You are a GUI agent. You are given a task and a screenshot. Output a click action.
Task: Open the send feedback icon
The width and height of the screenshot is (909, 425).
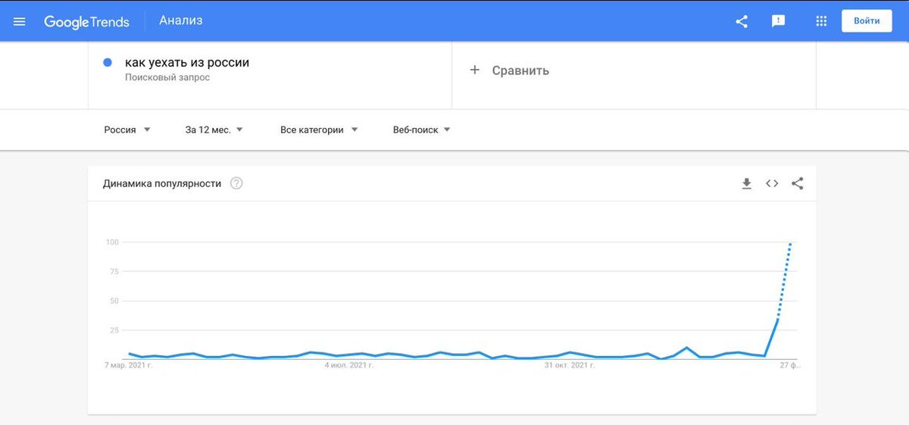(x=778, y=21)
